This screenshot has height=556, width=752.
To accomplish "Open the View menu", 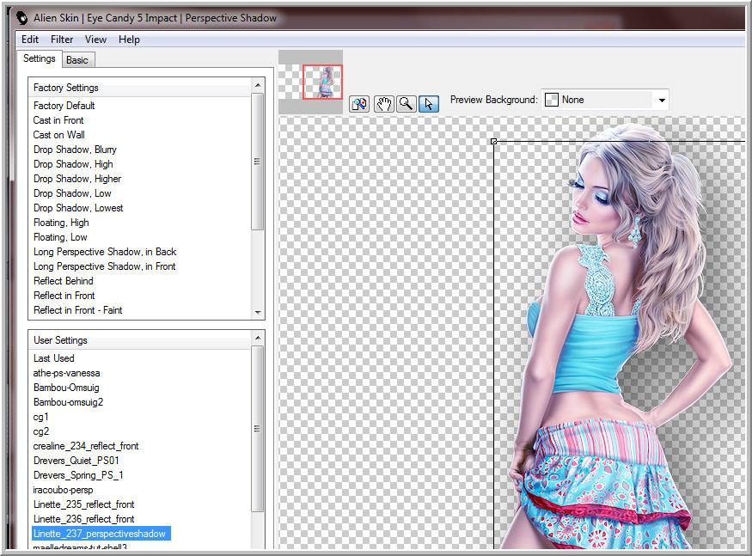I will [95, 40].
